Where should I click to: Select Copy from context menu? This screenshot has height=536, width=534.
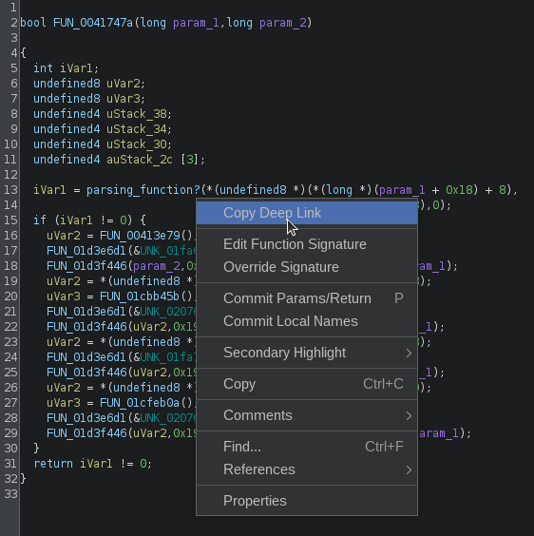[307, 384]
